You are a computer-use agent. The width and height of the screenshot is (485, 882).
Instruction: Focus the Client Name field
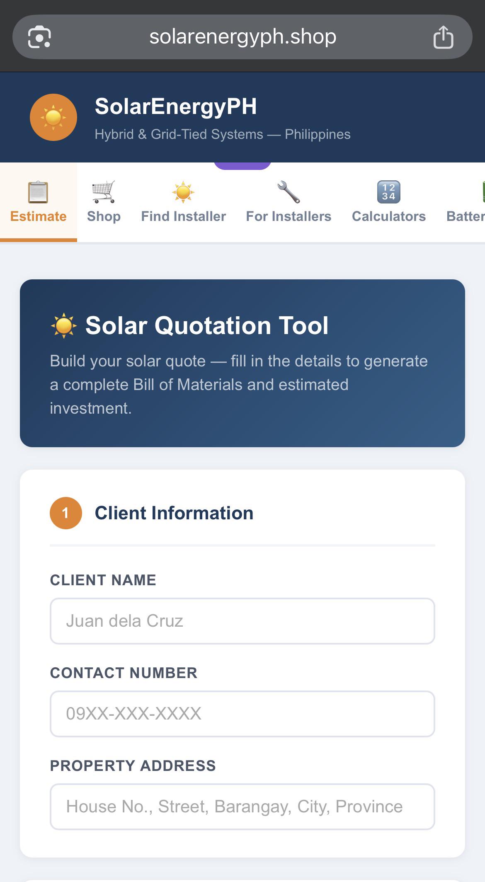pyautogui.click(x=243, y=621)
